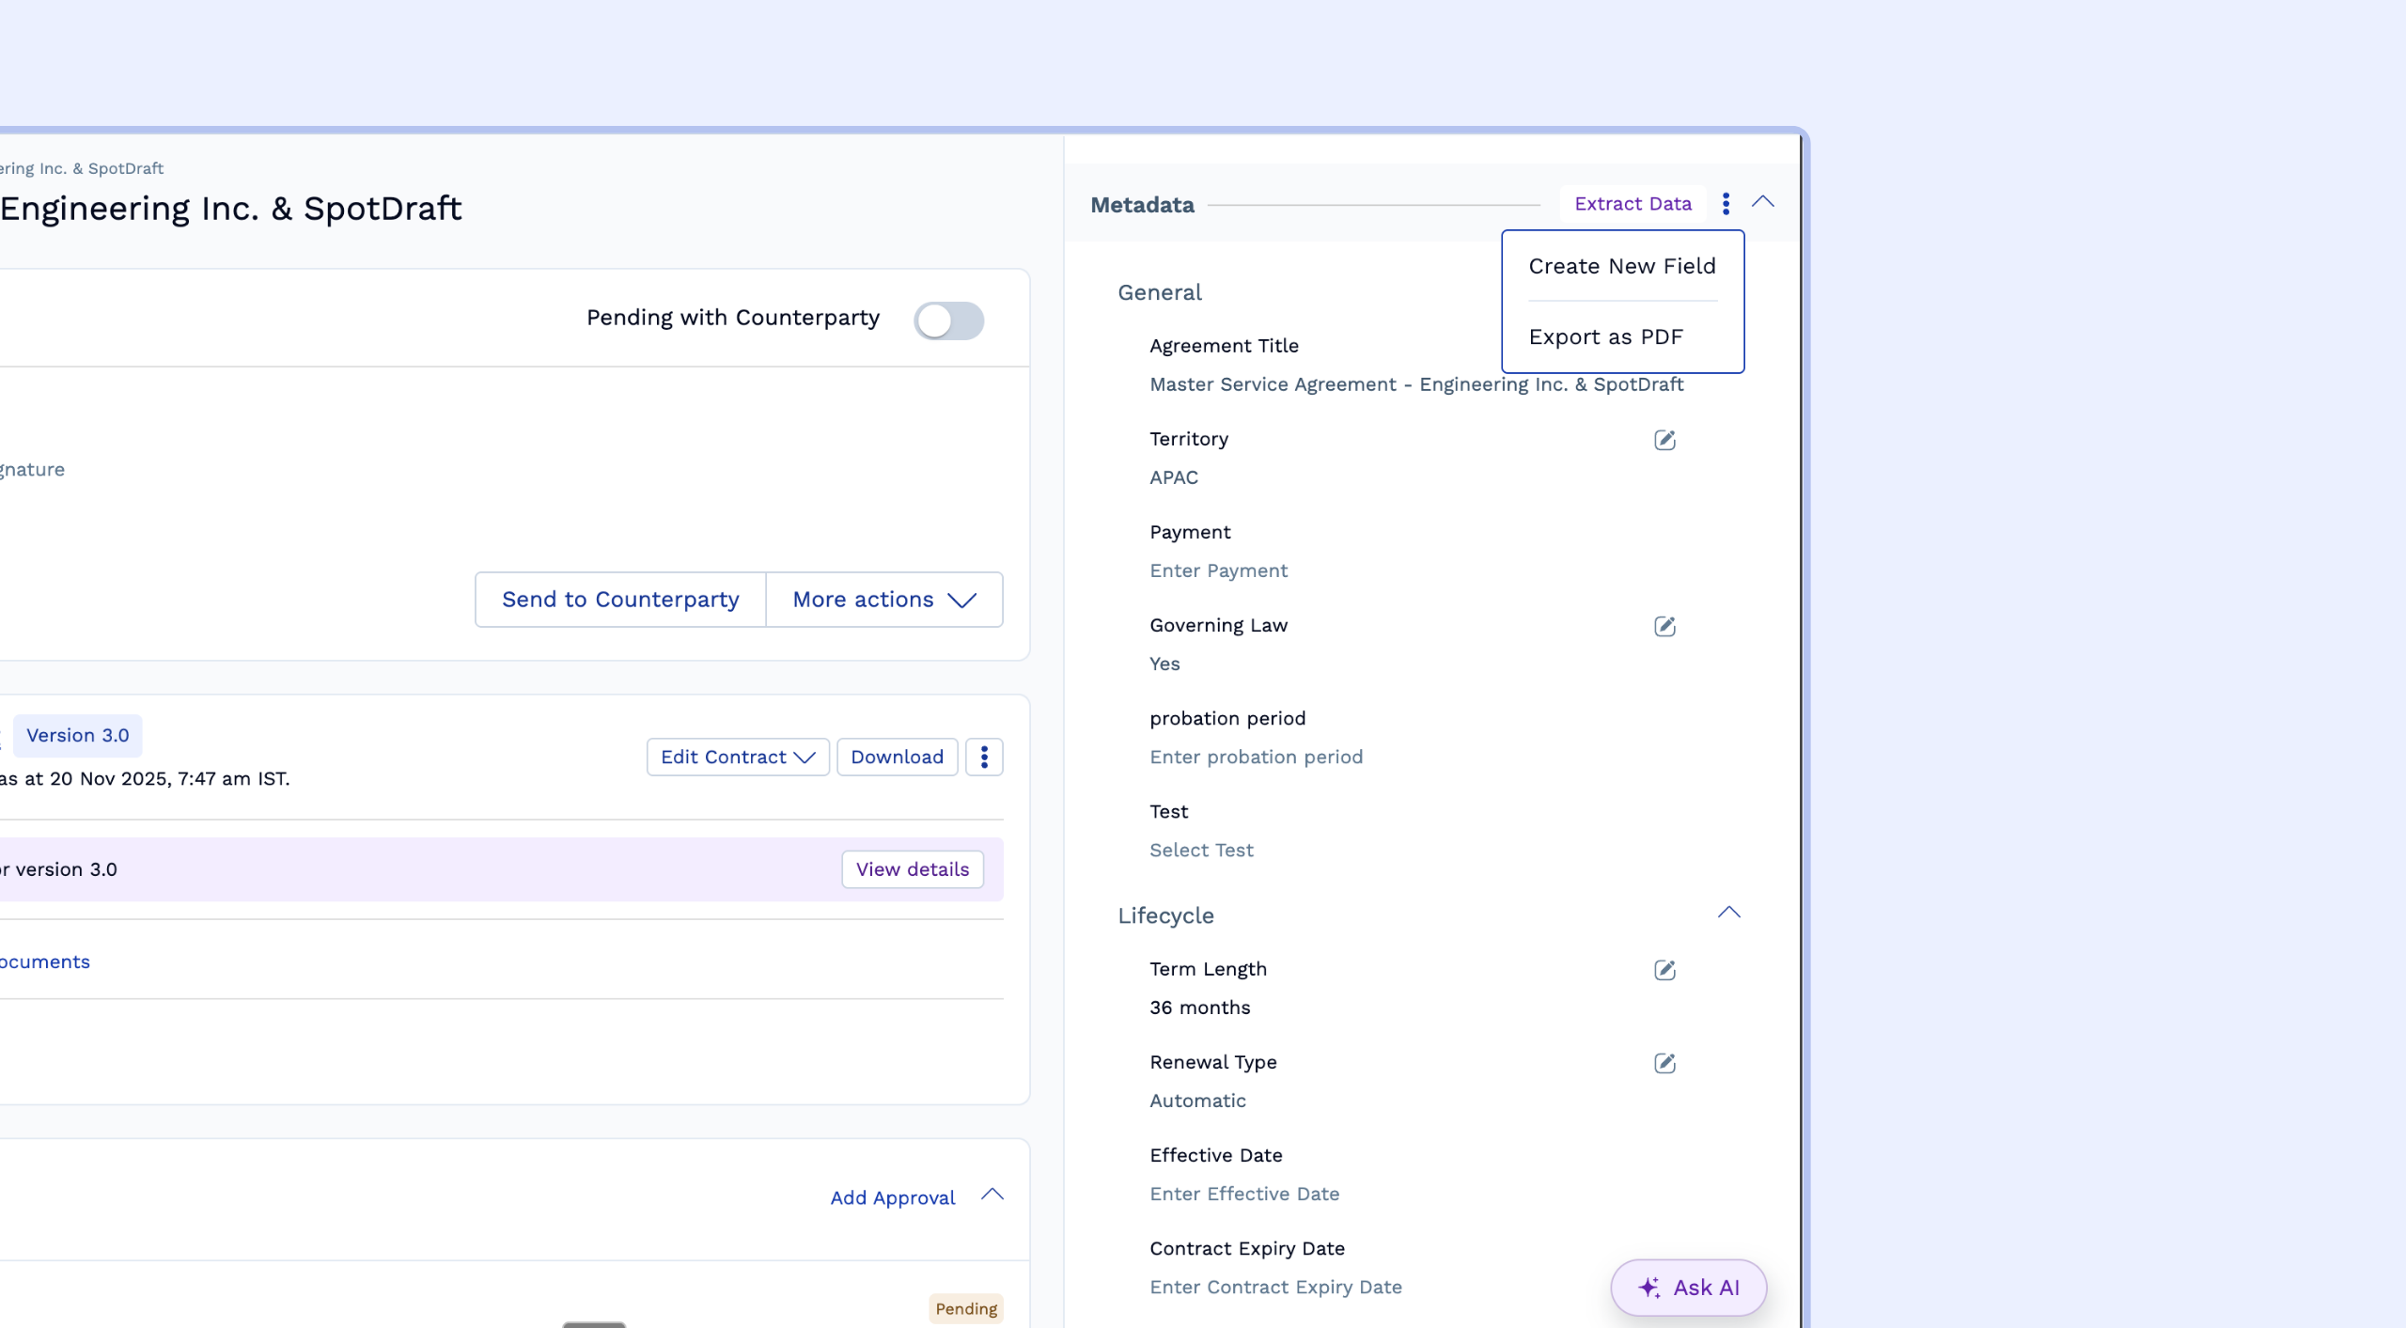2406x1328 pixels.
Task: Expand the Edit Contract dropdown
Action: (737, 757)
